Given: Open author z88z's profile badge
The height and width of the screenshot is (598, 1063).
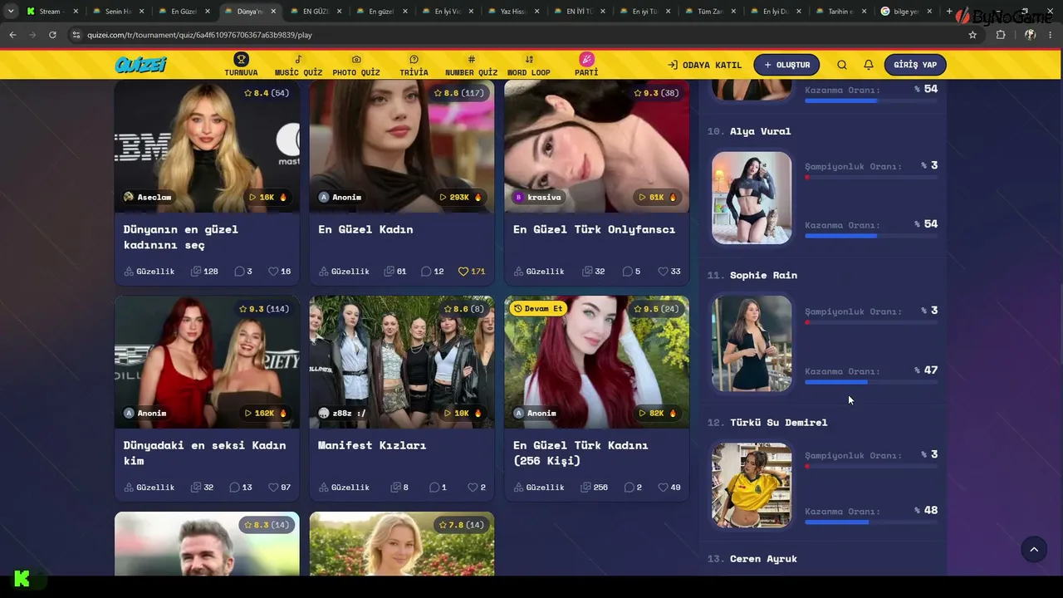Looking at the screenshot, I should tap(342, 414).
